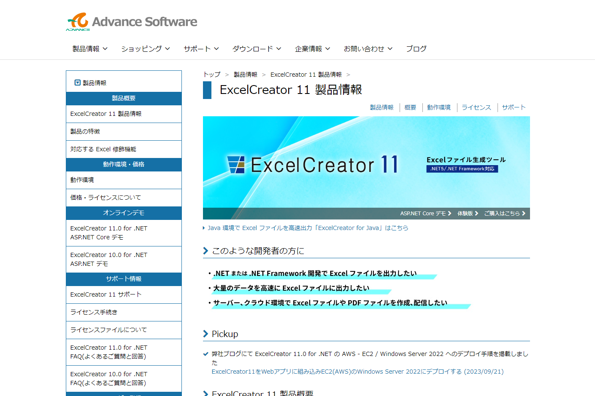Jump to the サポート anchor tab
This screenshot has height=396, width=595.
point(514,107)
